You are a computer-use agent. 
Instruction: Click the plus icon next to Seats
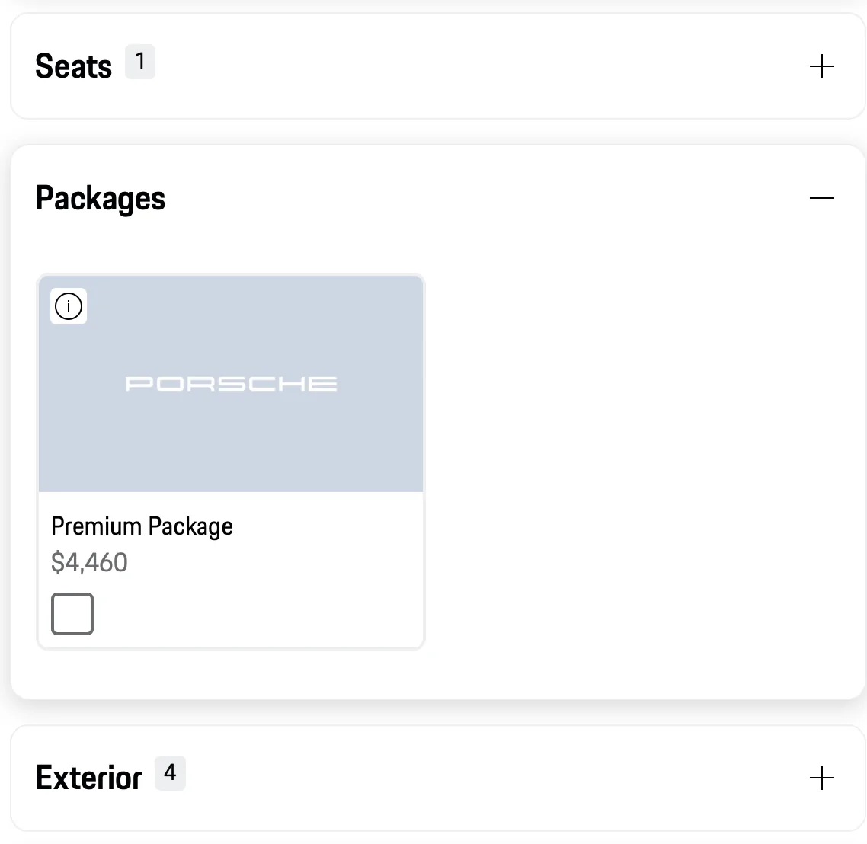(x=822, y=66)
